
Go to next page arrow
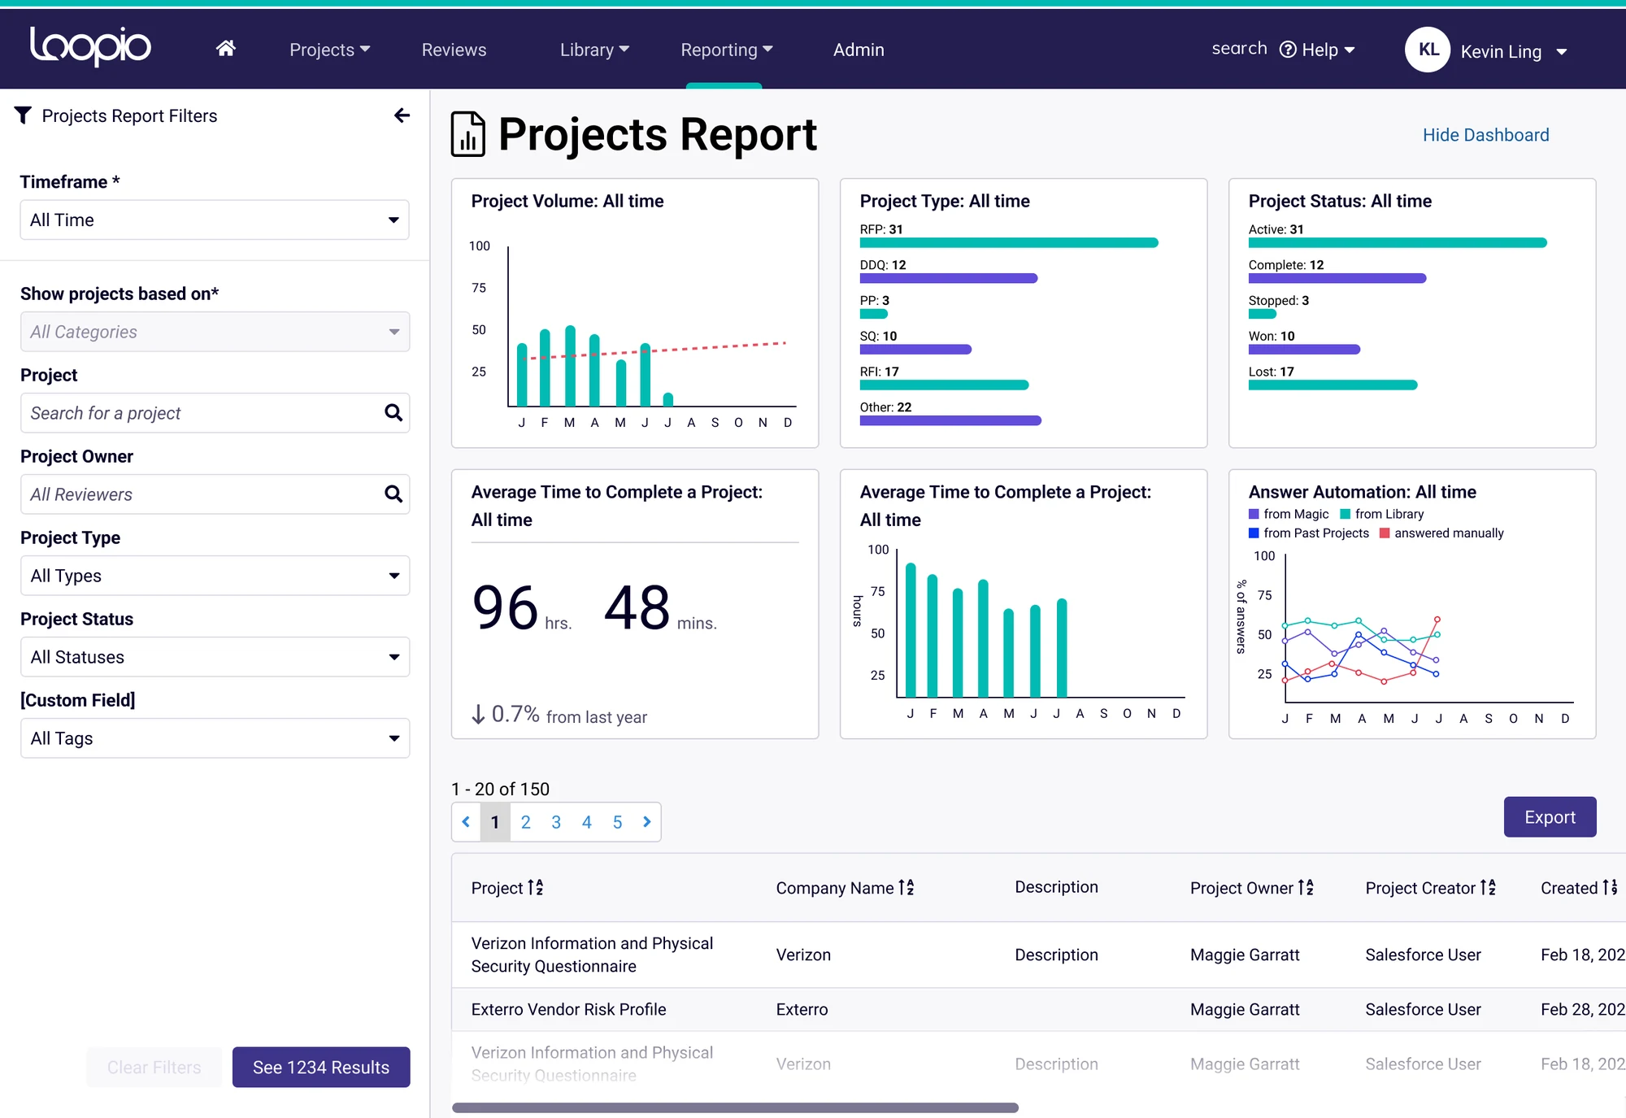[x=647, y=822]
